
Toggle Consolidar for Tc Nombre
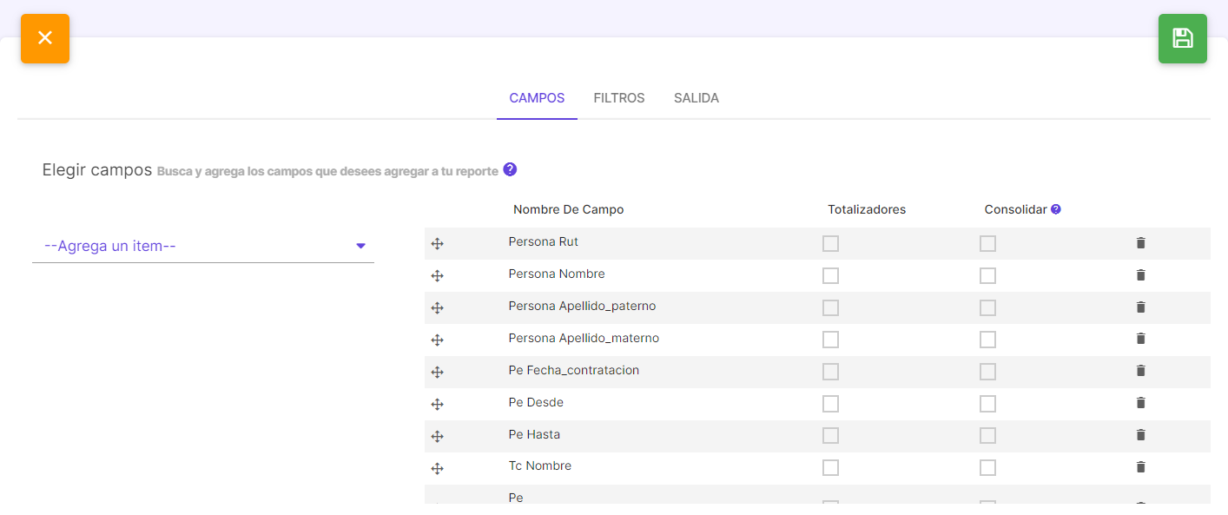tap(987, 468)
